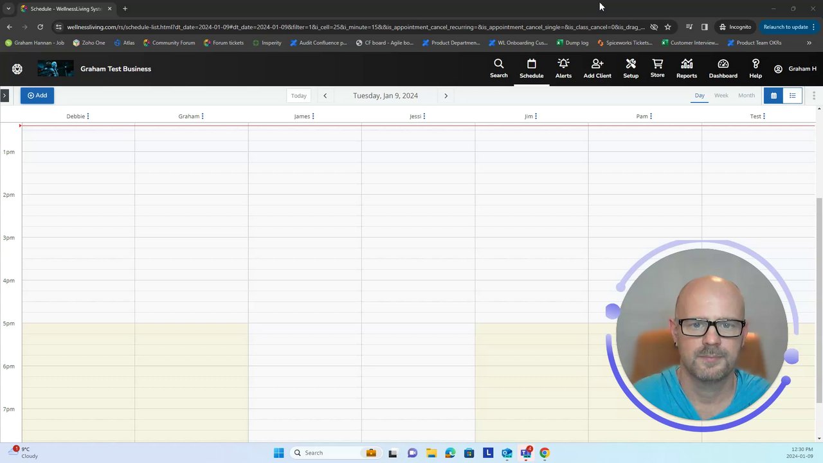Go to next day arrow
Image resolution: width=823 pixels, height=463 pixels.
pos(446,96)
